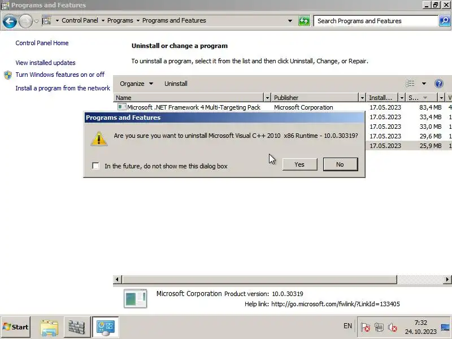Open the firewall brick-wall taskbar icon
The height and width of the screenshot is (339, 452).
[x=76, y=328]
